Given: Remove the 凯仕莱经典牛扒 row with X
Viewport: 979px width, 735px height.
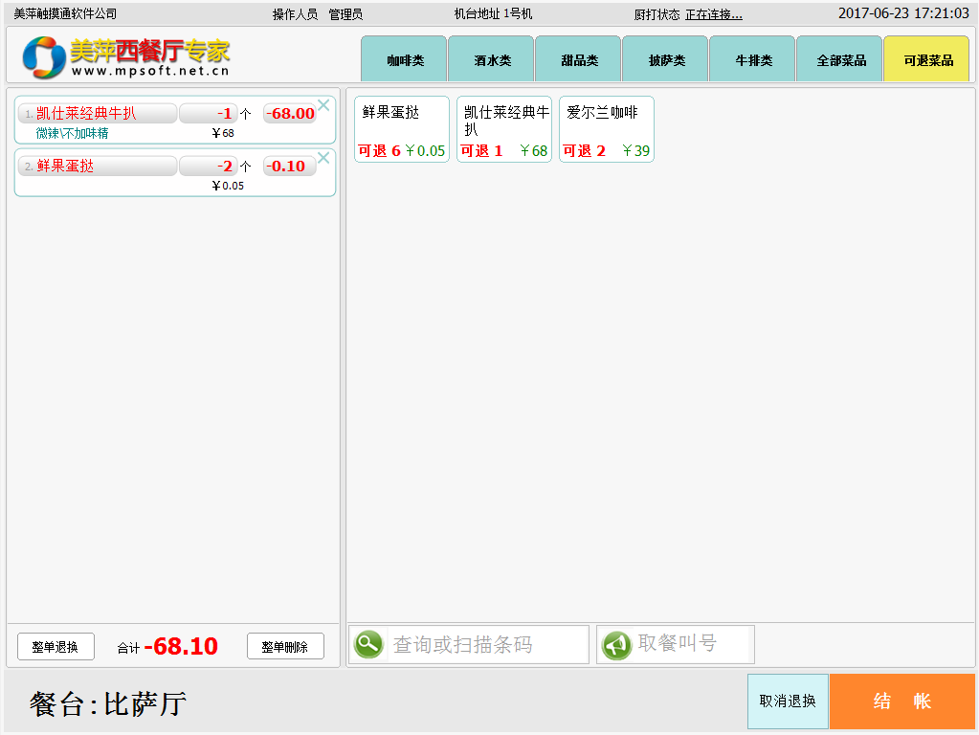Looking at the screenshot, I should tap(323, 105).
